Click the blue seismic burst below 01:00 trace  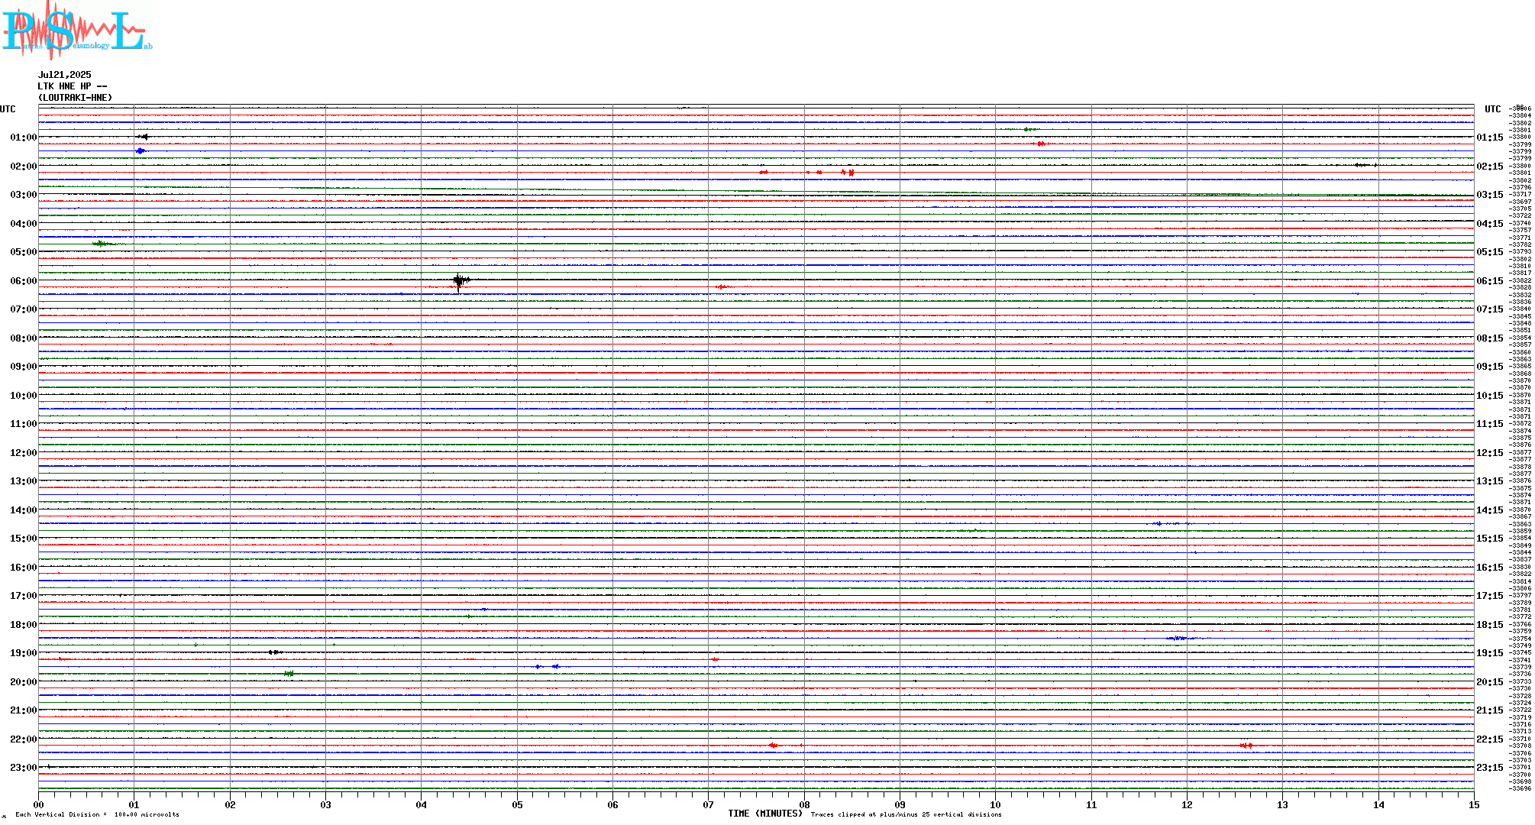141,151
